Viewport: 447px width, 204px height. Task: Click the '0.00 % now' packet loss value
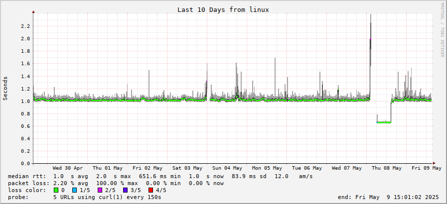coord(206,183)
